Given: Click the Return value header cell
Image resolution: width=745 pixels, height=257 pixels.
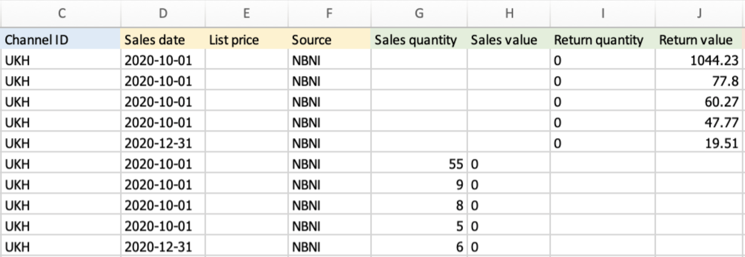Looking at the screenshot, I should click(699, 40).
